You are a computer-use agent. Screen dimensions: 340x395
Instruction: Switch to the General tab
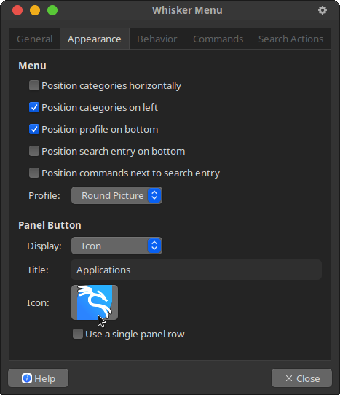coord(35,39)
